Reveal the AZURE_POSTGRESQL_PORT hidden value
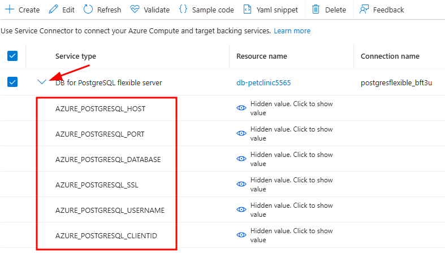The height and width of the screenshot is (258, 445). point(241,134)
